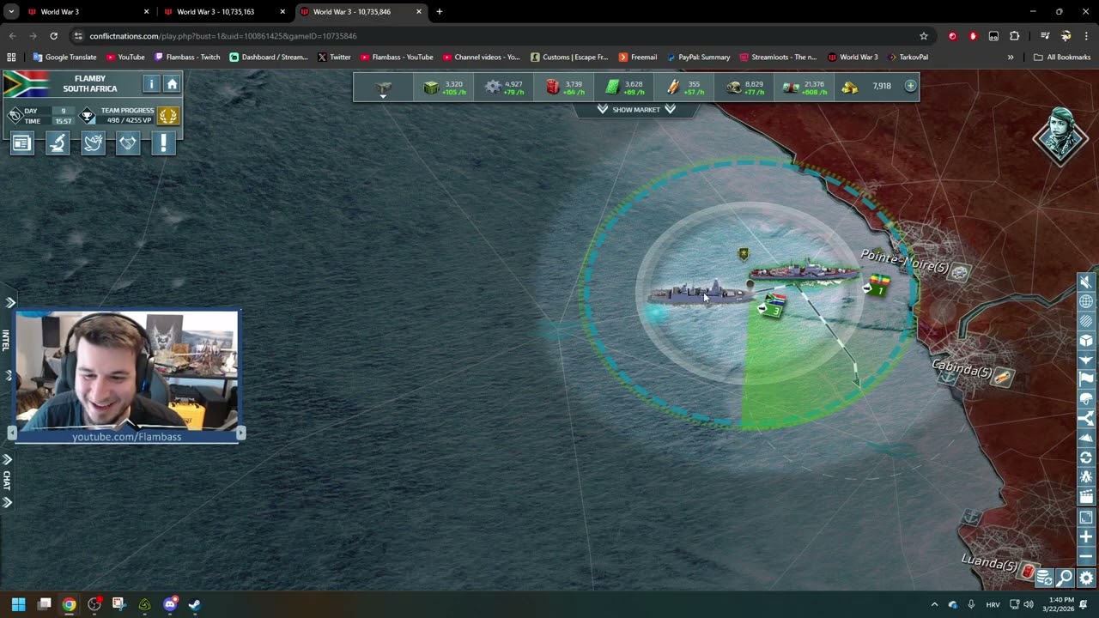The width and height of the screenshot is (1099, 618).
Task: Switch to World War 3 - 10,735,163 tab
Action: coord(223,12)
